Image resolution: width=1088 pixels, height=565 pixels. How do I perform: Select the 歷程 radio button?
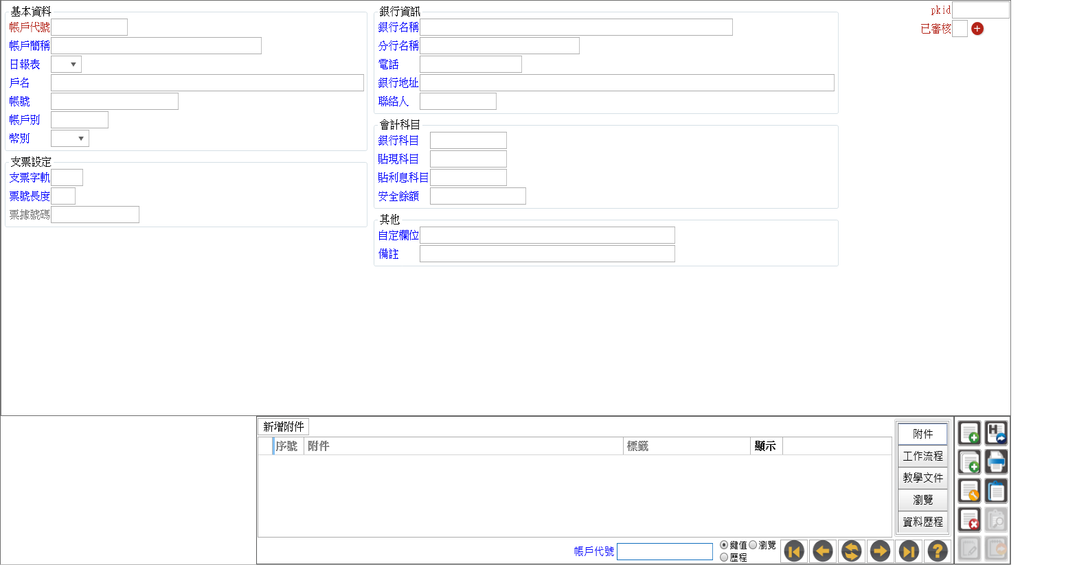724,557
